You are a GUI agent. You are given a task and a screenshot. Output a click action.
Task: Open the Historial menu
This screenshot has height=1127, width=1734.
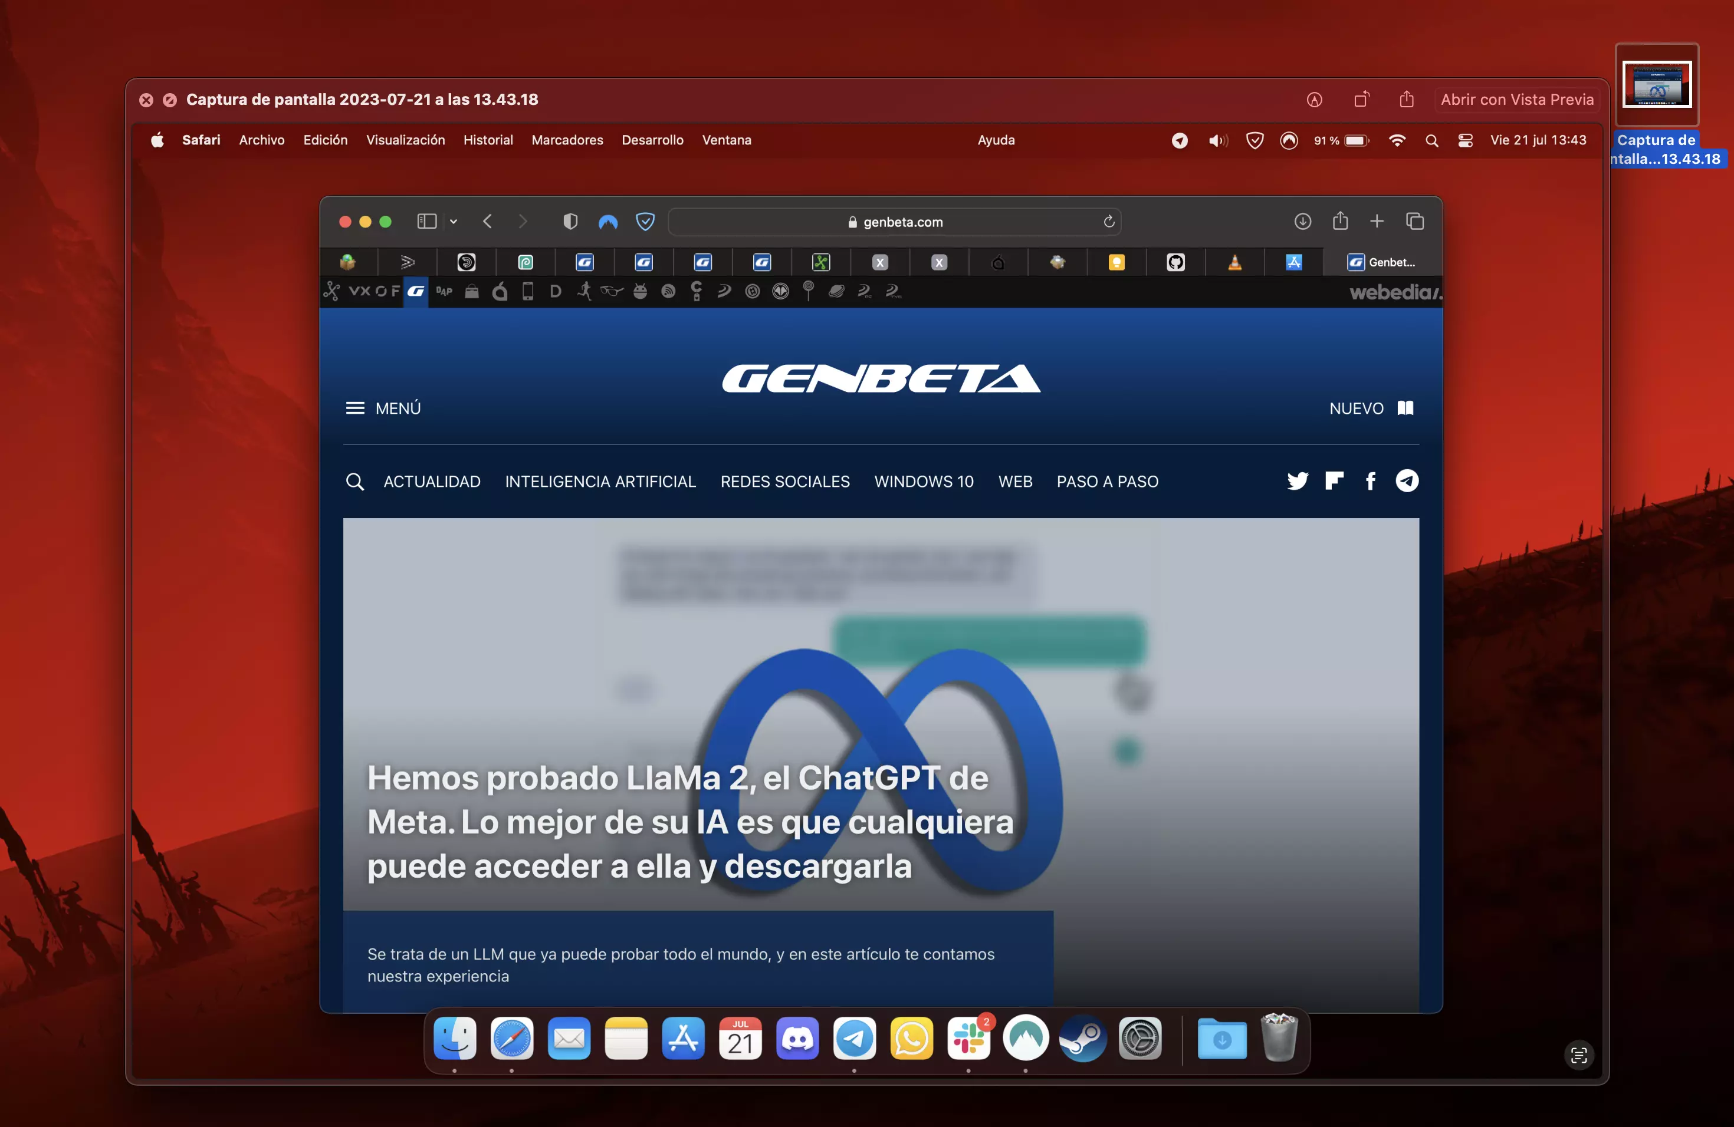[487, 140]
